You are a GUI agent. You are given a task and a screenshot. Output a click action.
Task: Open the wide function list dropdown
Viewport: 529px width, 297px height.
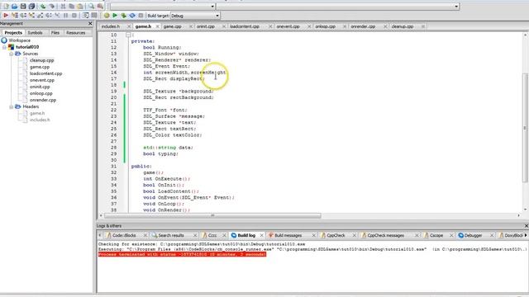pos(338,6)
